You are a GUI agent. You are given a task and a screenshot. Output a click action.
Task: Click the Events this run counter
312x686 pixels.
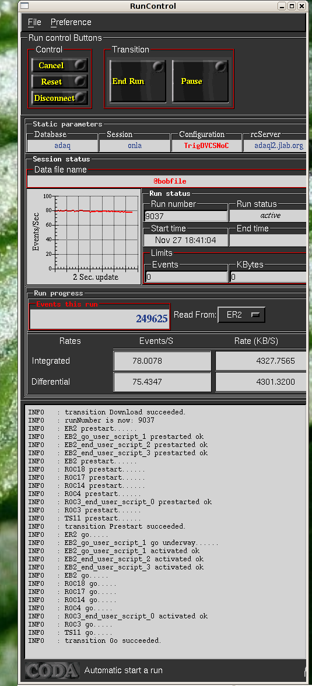click(99, 318)
